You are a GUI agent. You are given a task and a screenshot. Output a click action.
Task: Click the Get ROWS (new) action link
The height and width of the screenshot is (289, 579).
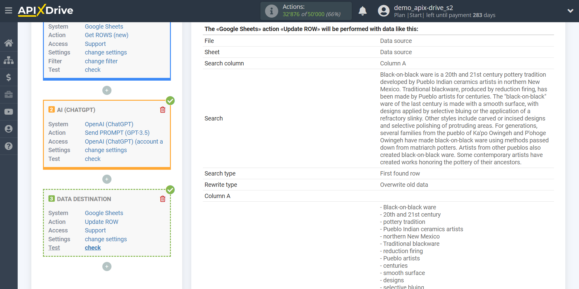pos(107,35)
